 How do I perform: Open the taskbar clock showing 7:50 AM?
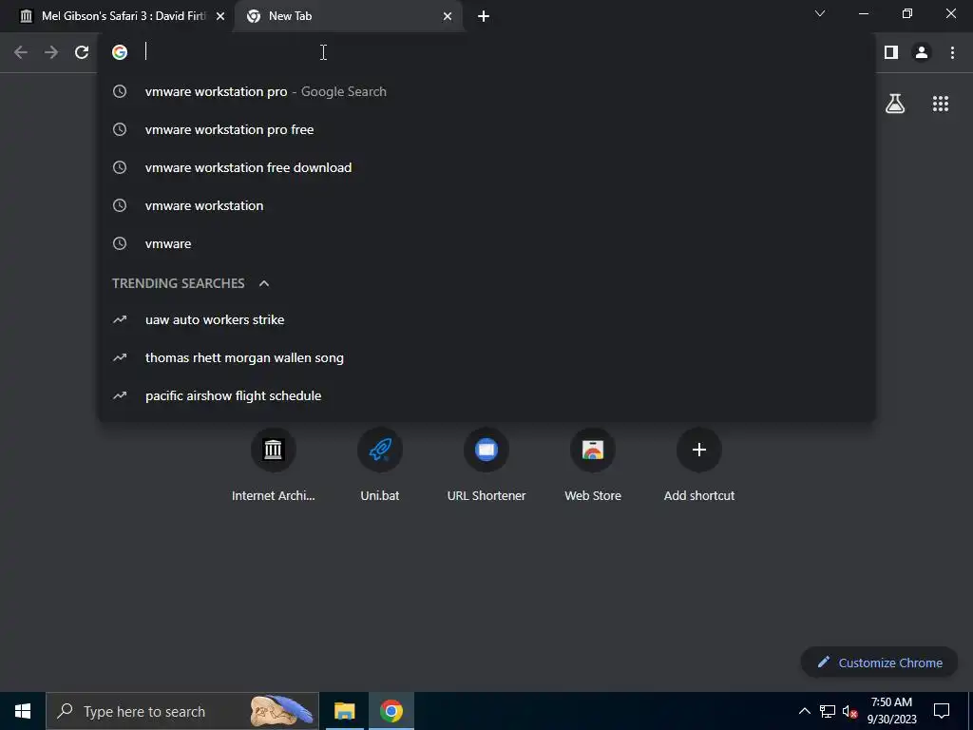(891, 711)
